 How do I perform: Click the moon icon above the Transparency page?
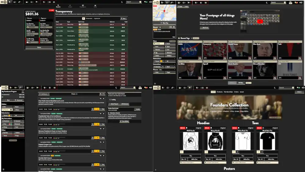coord(122,2)
